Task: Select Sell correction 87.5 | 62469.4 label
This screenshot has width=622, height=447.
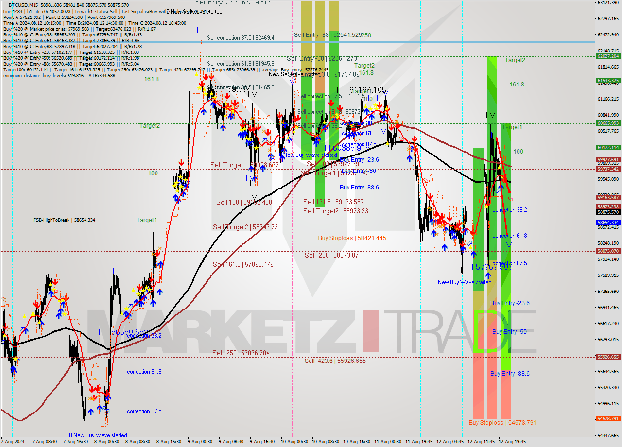Action: pyautogui.click(x=241, y=38)
